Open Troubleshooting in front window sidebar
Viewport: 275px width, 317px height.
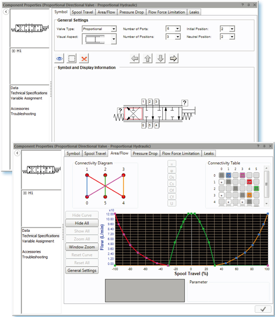pyautogui.click(x=35, y=257)
